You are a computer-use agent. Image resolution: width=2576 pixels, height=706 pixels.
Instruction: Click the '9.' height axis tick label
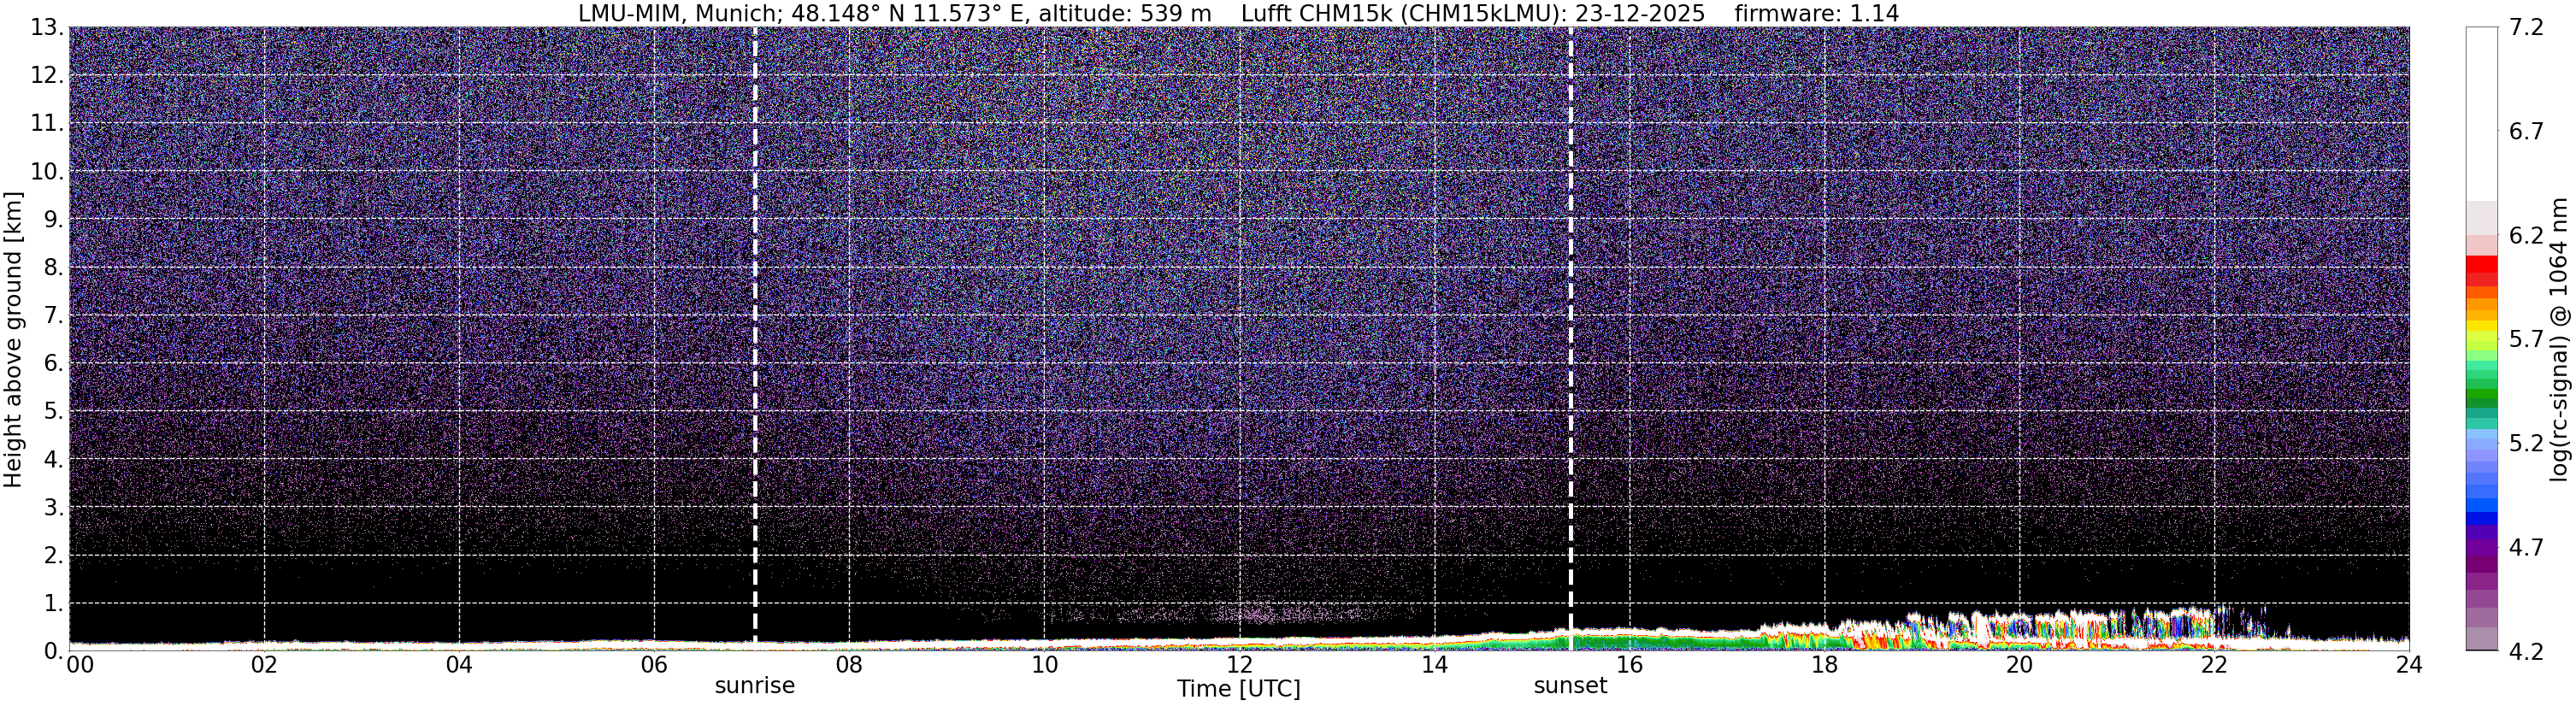[x=53, y=220]
